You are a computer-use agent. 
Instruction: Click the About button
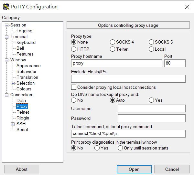click(22, 169)
